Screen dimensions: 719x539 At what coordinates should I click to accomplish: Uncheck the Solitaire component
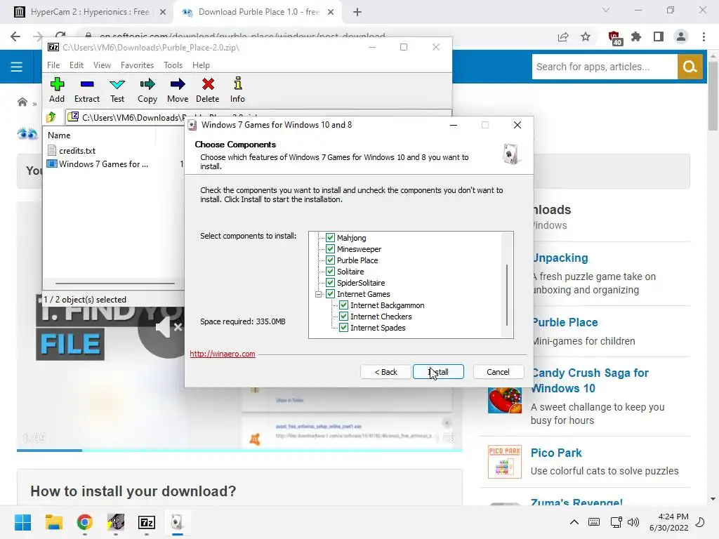[x=330, y=272]
